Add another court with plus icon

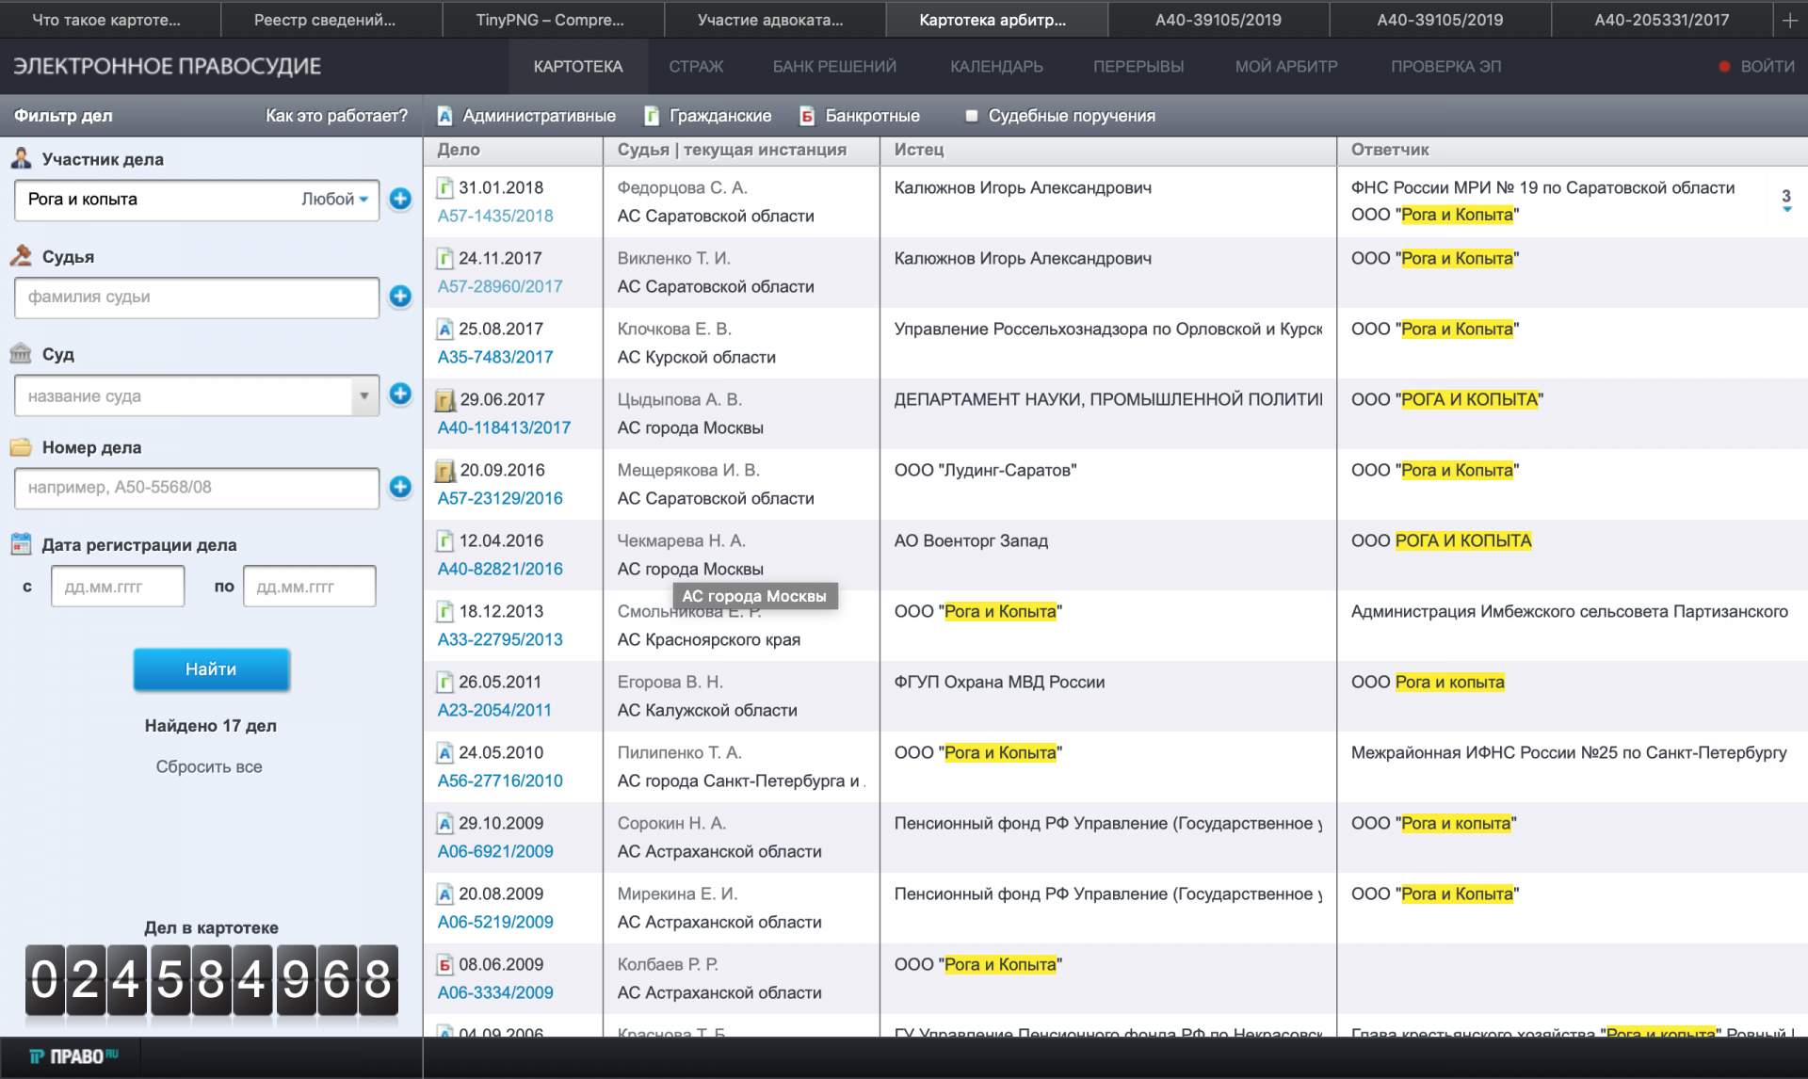(400, 394)
